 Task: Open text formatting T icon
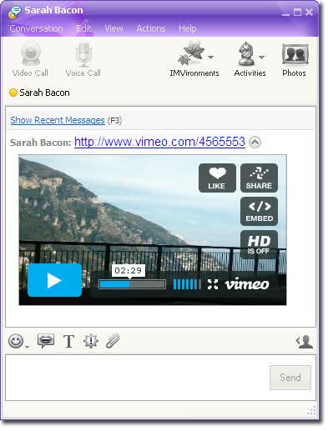pyautogui.click(x=68, y=341)
